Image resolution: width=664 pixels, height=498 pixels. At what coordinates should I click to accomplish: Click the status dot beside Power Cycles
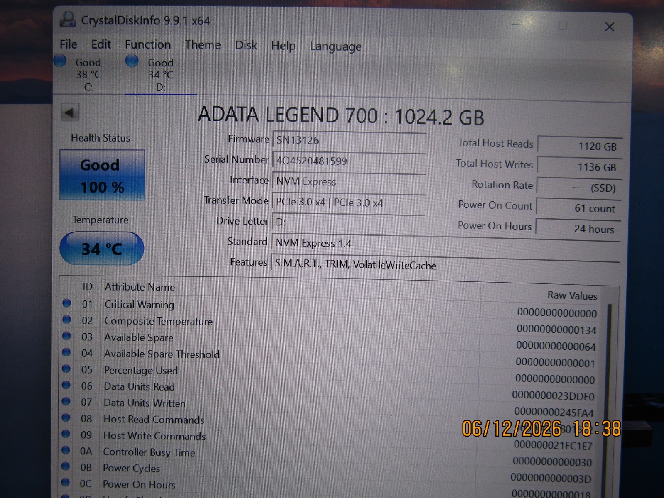click(65, 466)
